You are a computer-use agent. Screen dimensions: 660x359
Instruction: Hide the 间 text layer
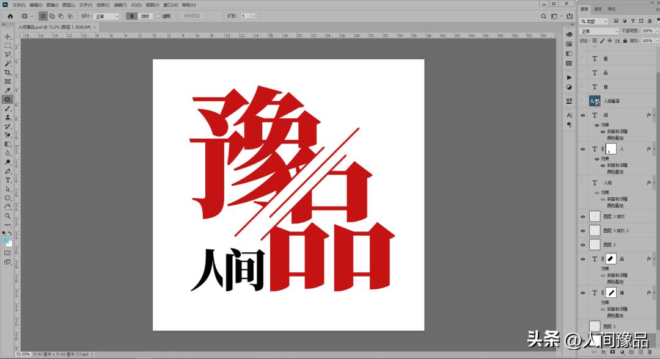click(582, 115)
